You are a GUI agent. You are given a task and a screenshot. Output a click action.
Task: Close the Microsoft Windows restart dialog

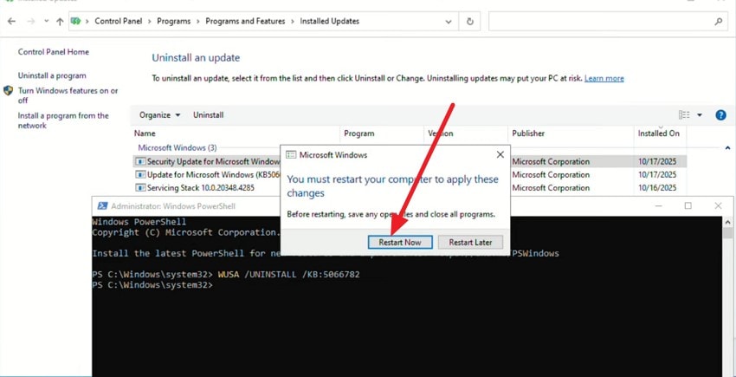(500, 154)
